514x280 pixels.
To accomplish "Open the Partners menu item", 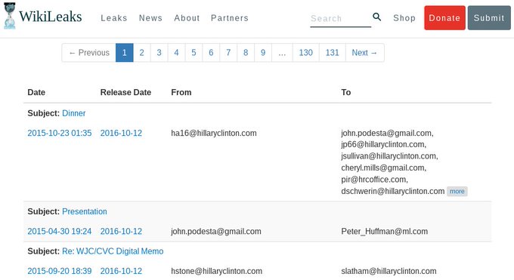I will point(230,18).
